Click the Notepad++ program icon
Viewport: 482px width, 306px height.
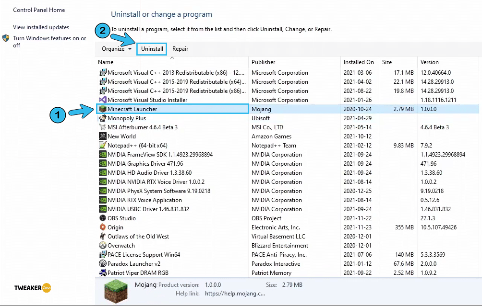click(x=103, y=145)
